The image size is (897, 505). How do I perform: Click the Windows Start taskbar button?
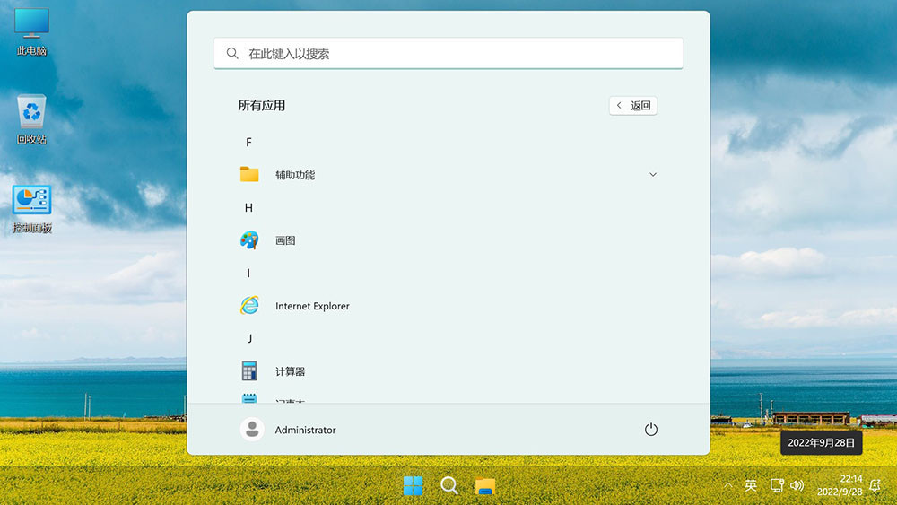click(x=413, y=486)
